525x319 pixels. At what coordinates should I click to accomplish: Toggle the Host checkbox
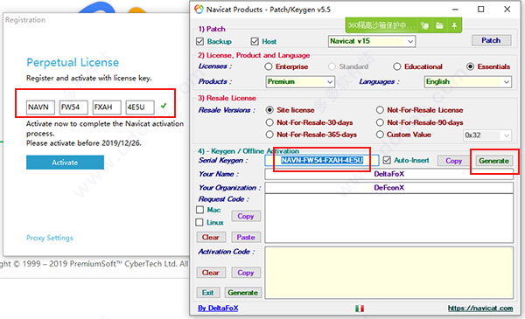coord(255,41)
